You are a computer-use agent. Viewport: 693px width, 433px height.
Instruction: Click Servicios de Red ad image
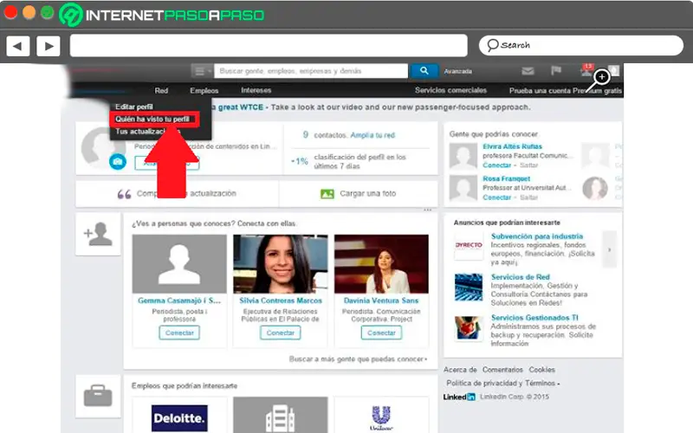click(x=469, y=288)
